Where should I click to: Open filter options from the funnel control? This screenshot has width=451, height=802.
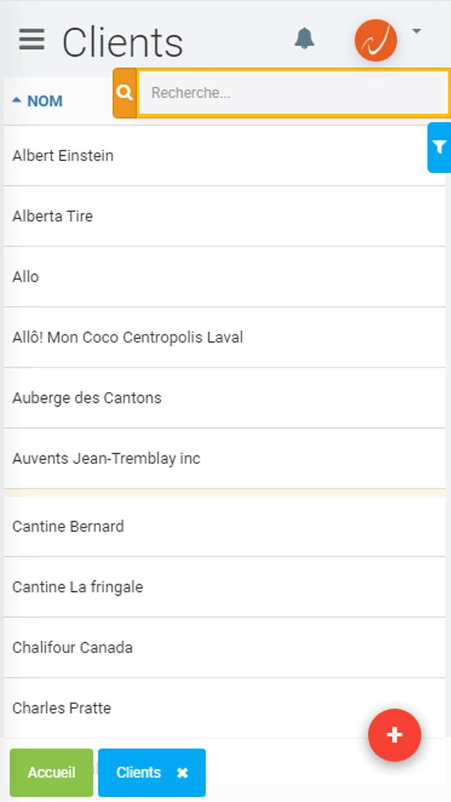click(440, 147)
